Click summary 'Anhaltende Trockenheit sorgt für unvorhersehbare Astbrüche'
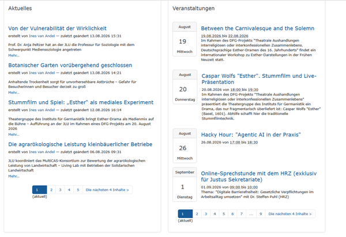The height and width of the screenshot is (237, 346). (x=73, y=85)
